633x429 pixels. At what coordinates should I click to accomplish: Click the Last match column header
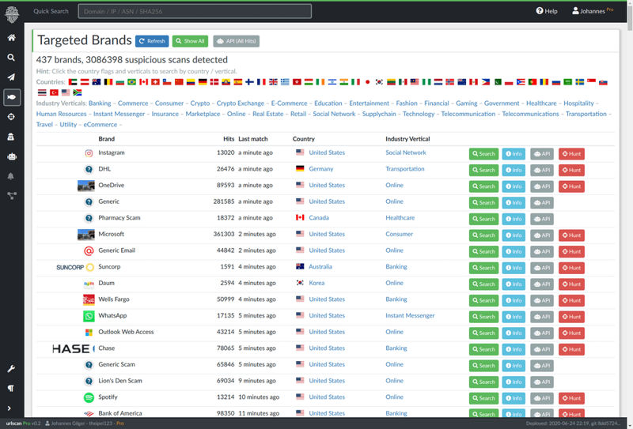253,139
